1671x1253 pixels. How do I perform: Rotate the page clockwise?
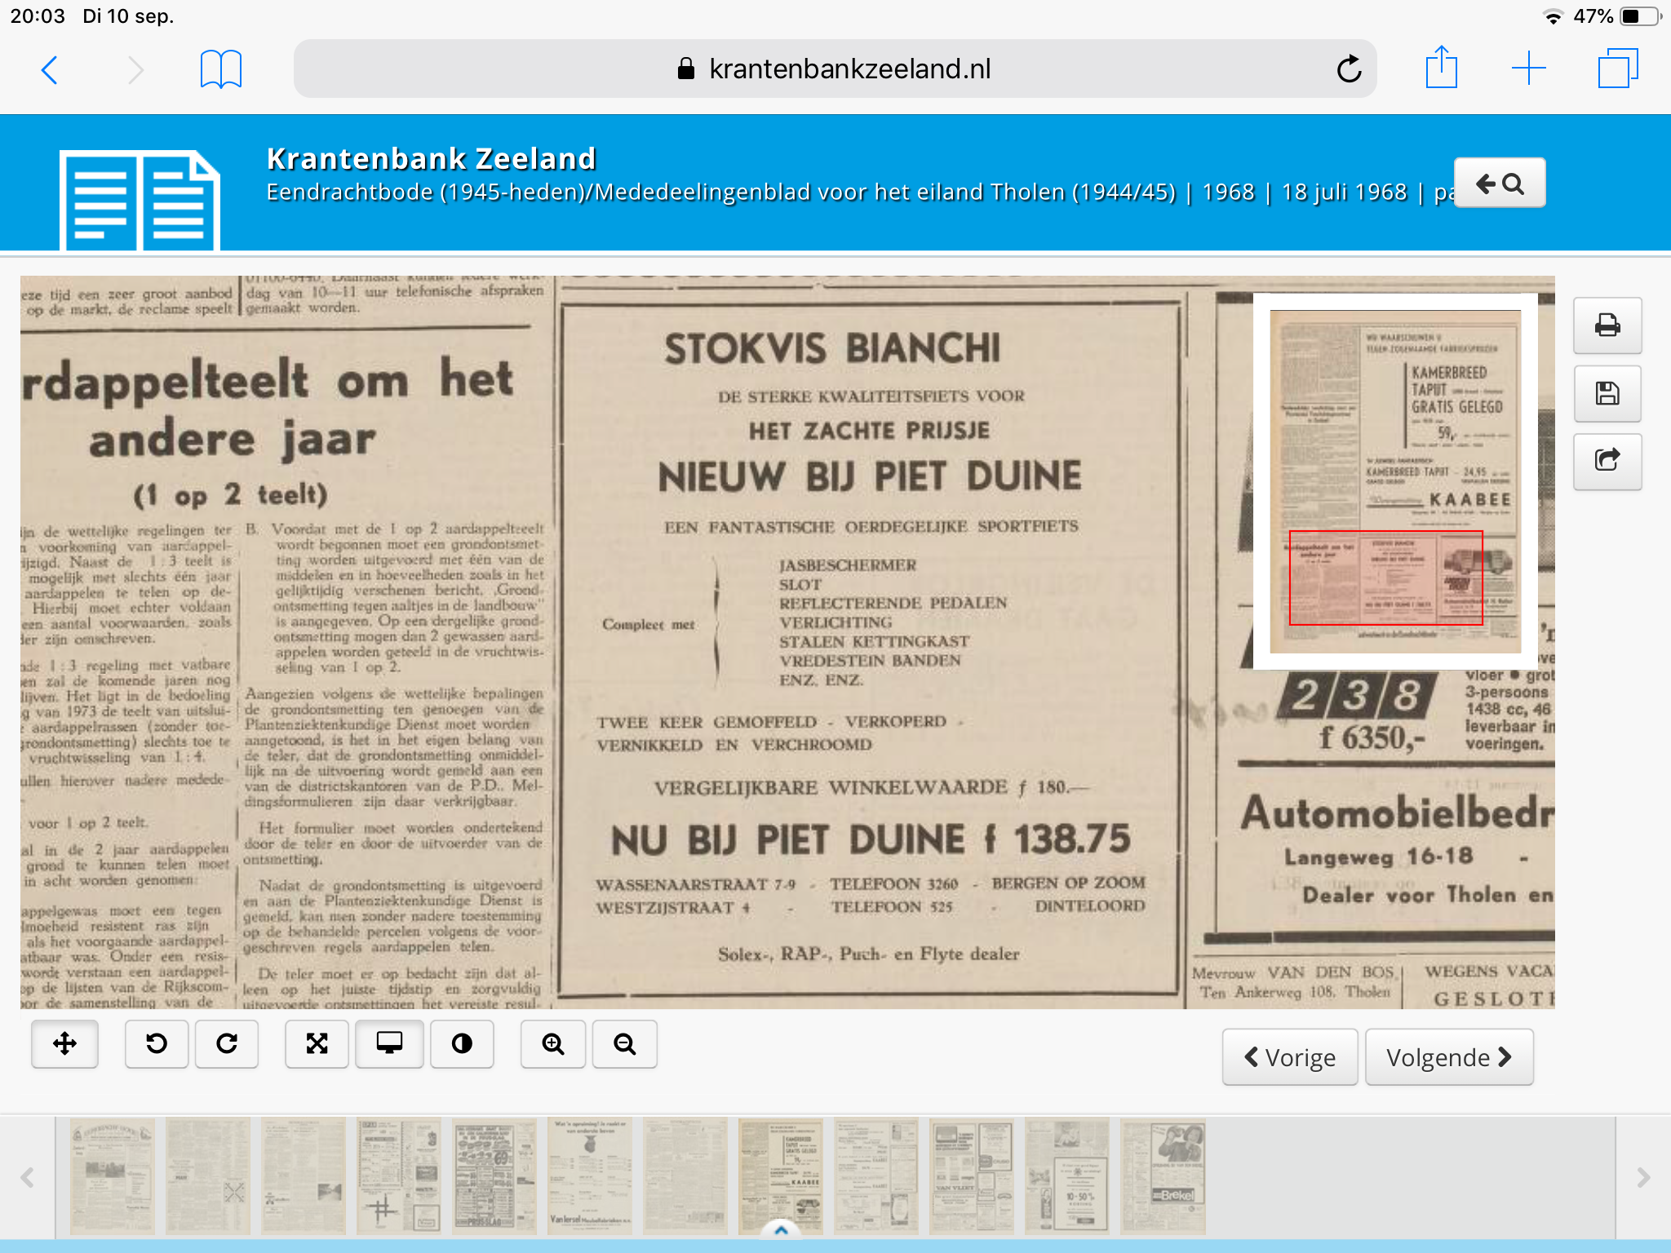(x=227, y=1043)
